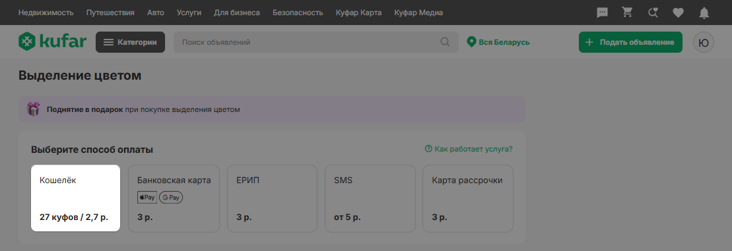
Task: Click the Google Pay badge
Action: pos(171,198)
